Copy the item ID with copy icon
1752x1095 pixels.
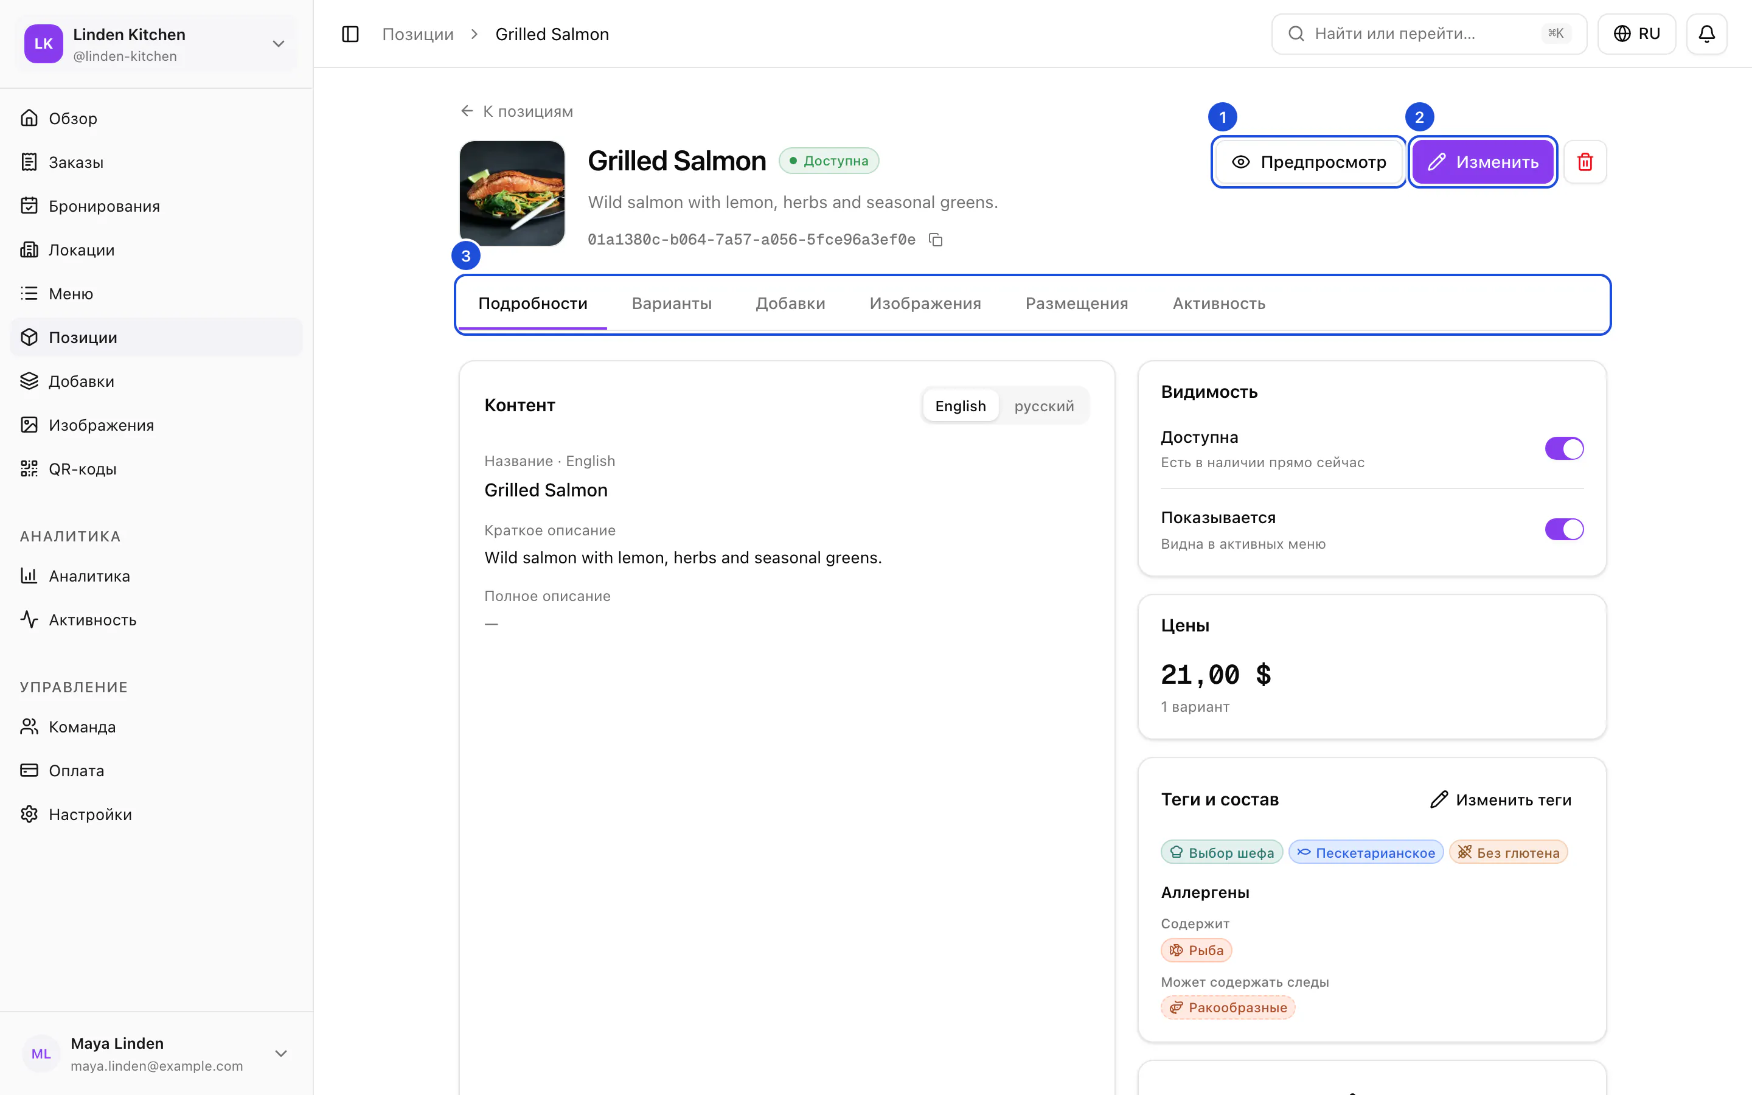click(x=936, y=240)
